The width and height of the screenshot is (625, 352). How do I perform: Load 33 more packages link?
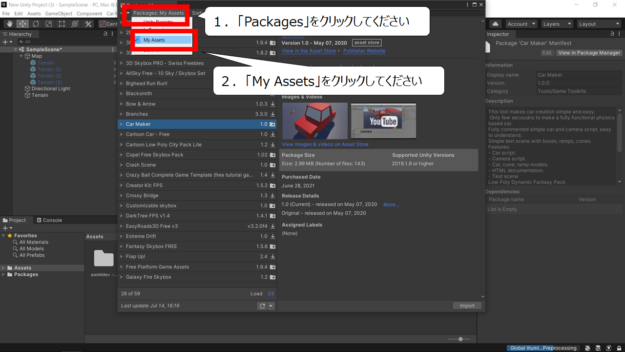pyautogui.click(x=271, y=293)
